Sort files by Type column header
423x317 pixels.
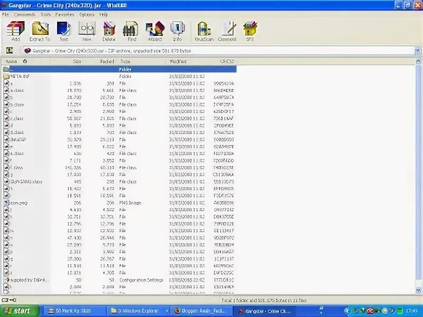141,61
